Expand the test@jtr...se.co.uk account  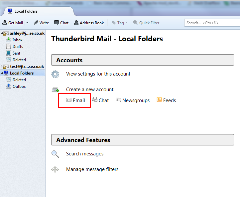(2, 66)
